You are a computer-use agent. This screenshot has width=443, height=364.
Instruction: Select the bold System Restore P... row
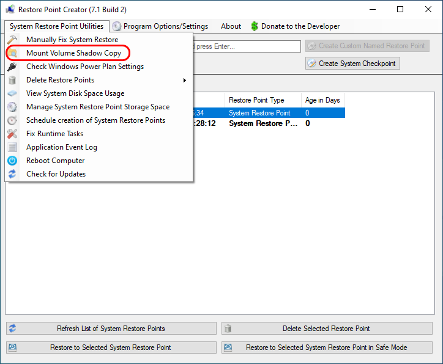[269, 123]
